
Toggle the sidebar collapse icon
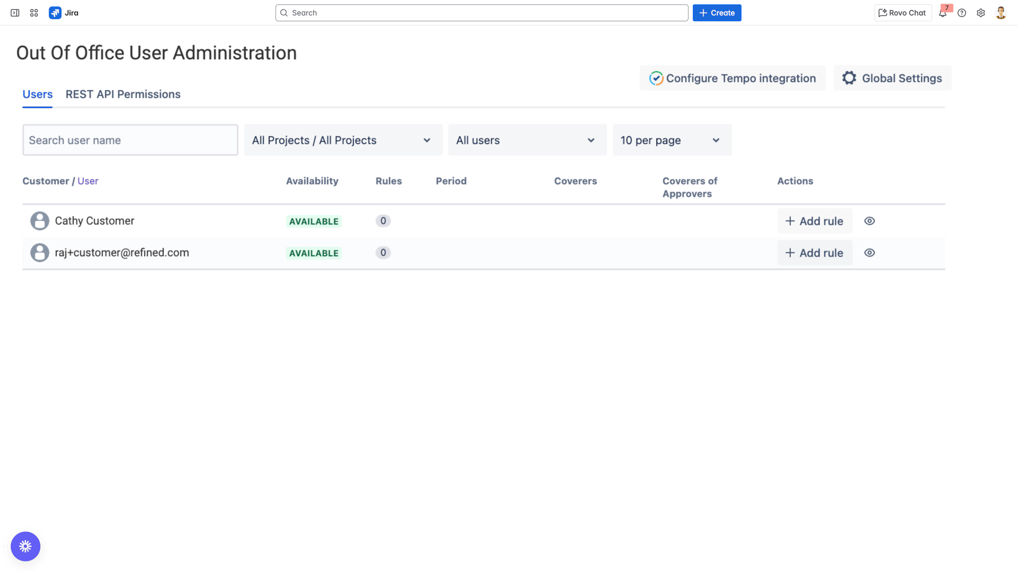15,13
